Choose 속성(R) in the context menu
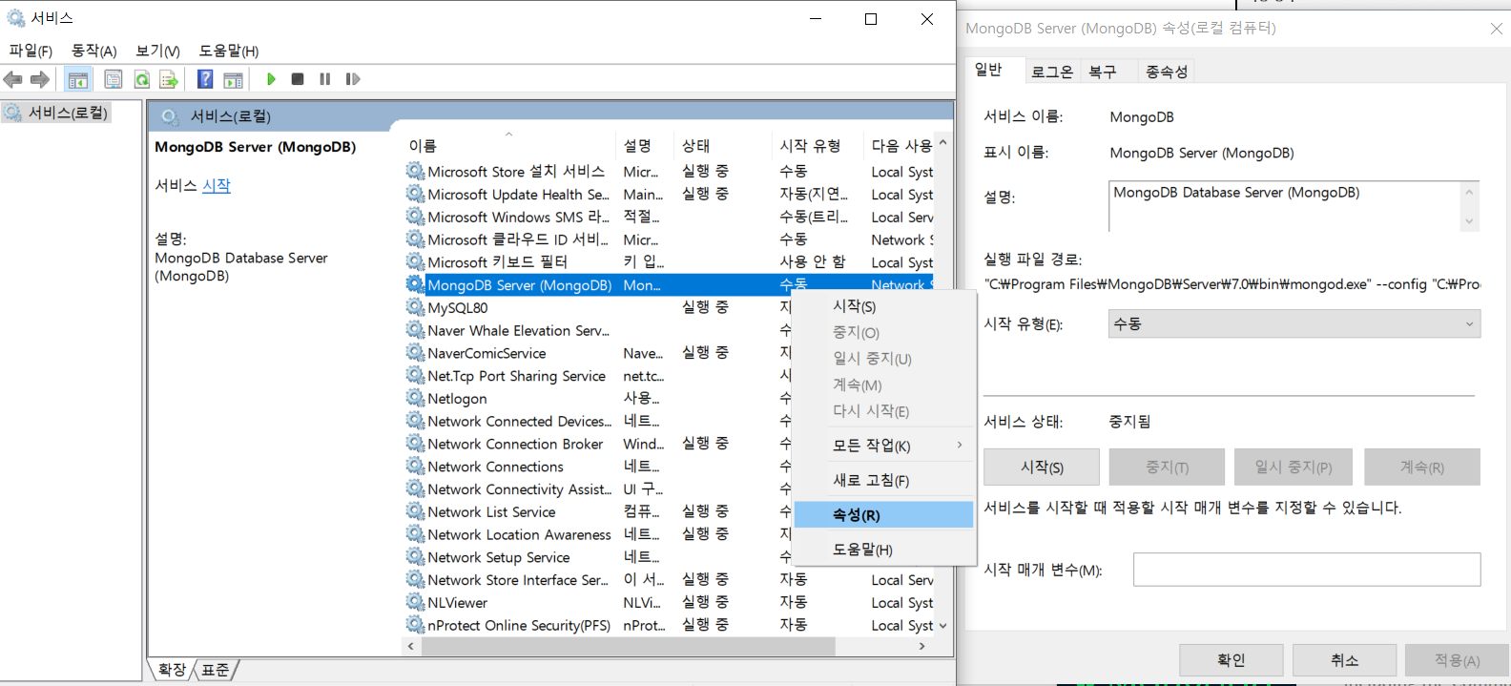Screen dimensions: 1511x686 [x=884, y=515]
